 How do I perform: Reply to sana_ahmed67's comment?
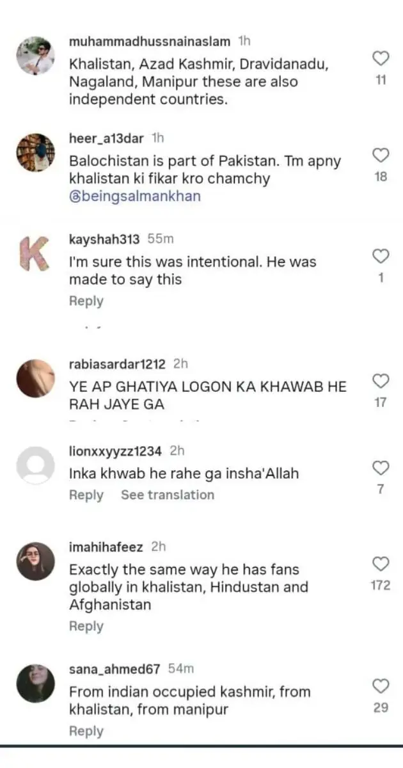(x=86, y=731)
